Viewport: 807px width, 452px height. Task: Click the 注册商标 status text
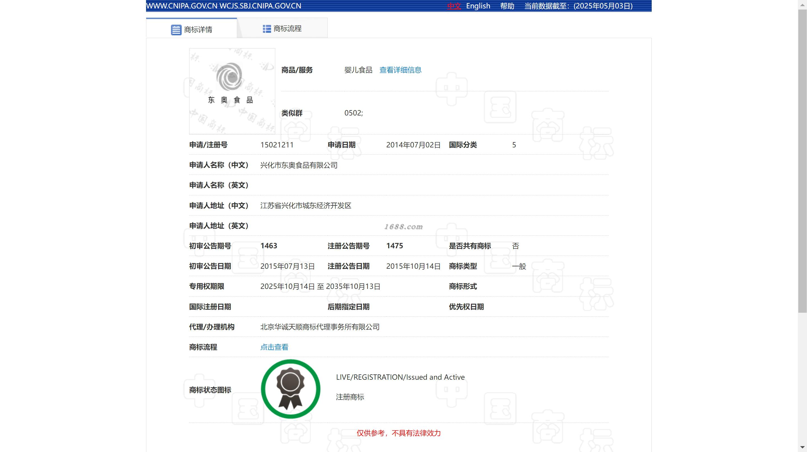350,397
